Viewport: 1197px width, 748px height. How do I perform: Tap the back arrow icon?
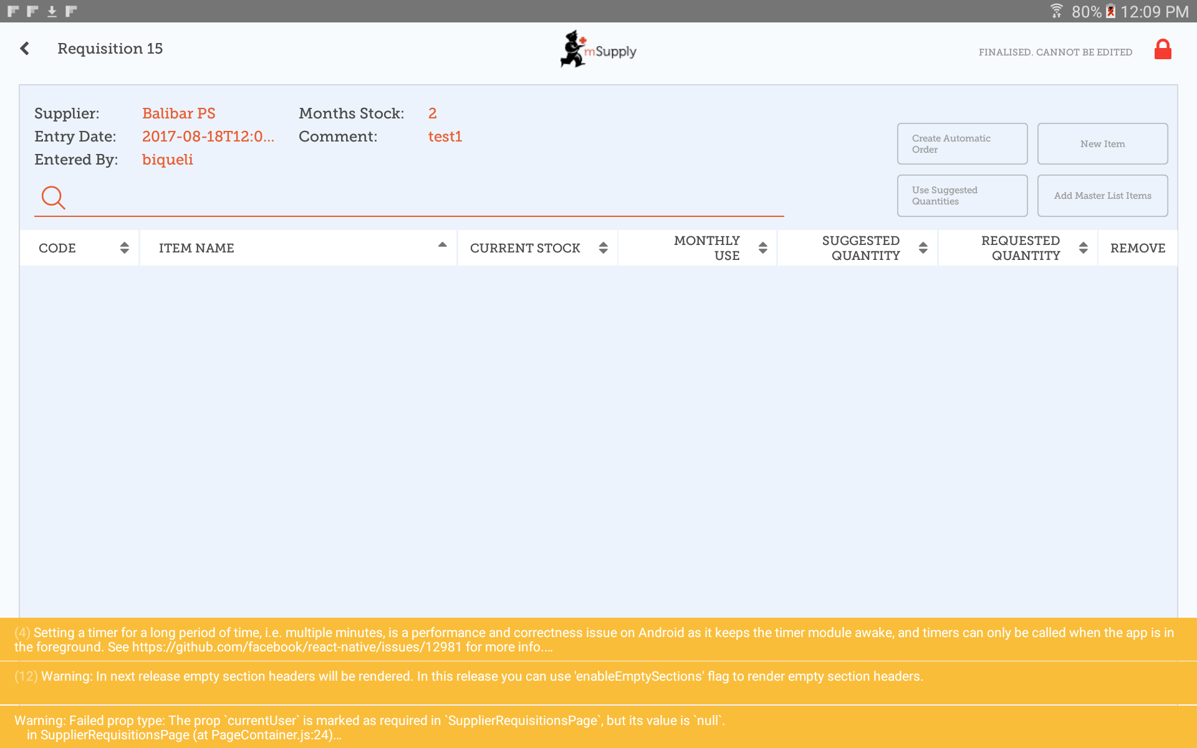click(x=25, y=49)
